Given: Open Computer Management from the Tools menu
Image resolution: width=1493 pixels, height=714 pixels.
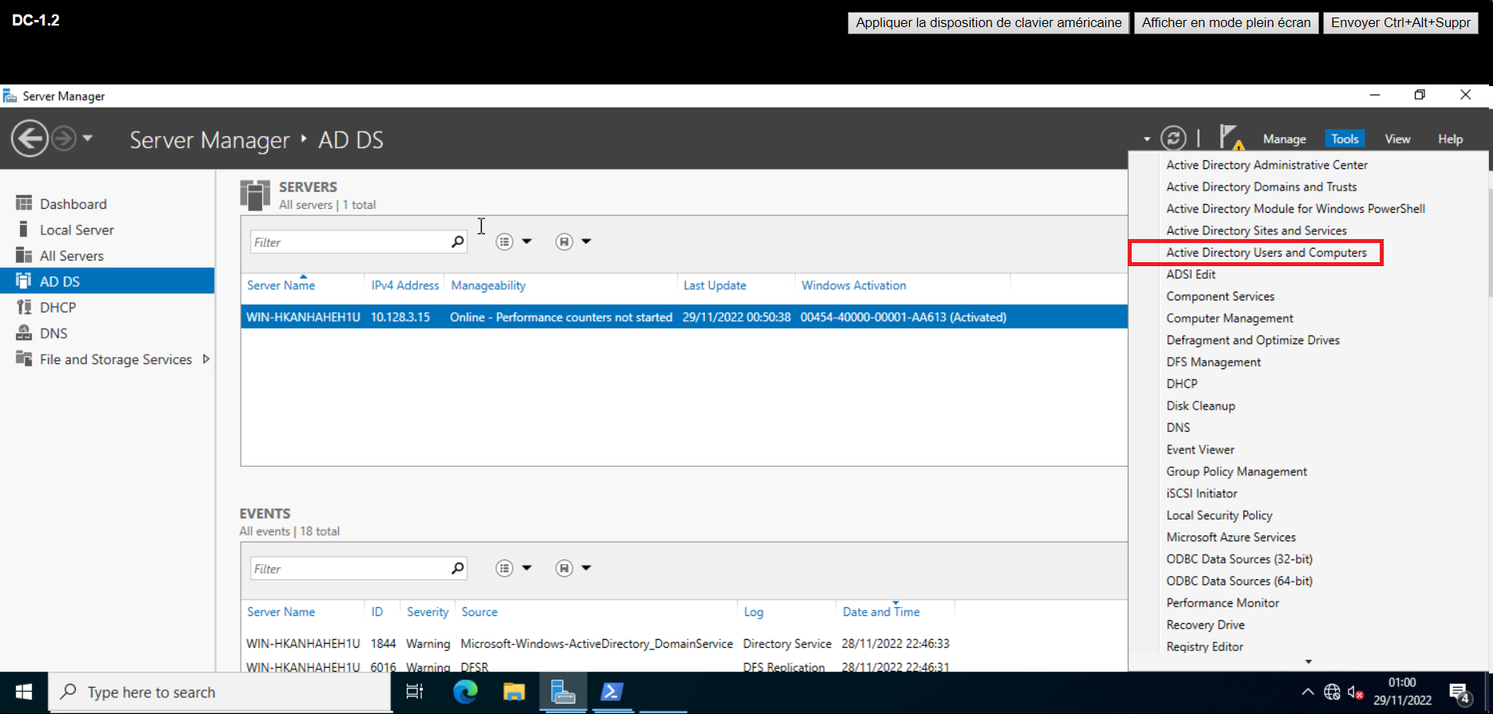Looking at the screenshot, I should (x=1229, y=318).
